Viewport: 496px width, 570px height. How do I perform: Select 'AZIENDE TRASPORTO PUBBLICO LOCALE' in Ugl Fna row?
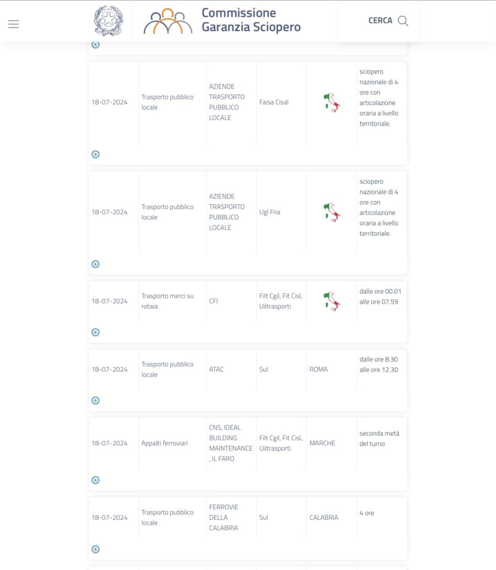[227, 212]
